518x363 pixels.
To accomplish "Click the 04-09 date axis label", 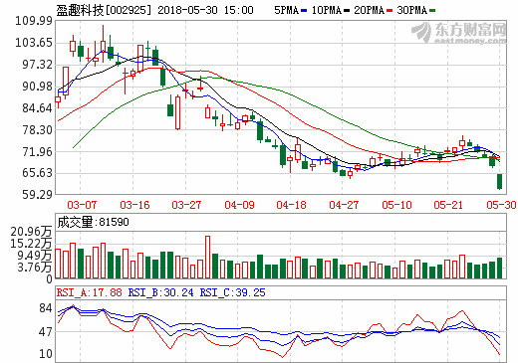I will [239, 205].
